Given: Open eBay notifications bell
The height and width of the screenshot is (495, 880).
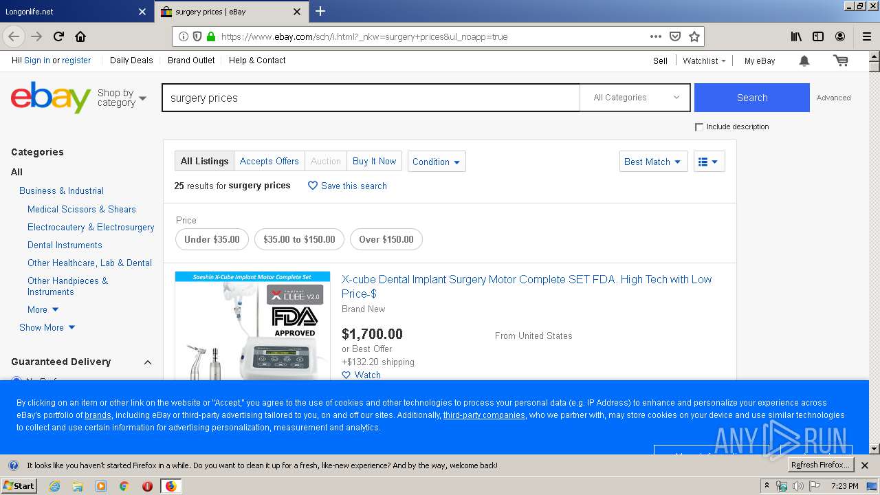Looking at the screenshot, I should (x=804, y=60).
